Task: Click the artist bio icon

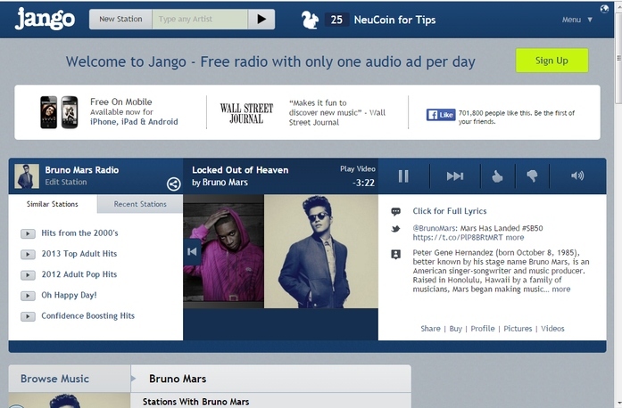Action: (395, 254)
